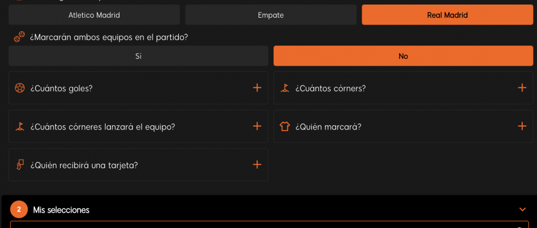Click the orange No button
The image size is (537, 228).
[x=403, y=56]
